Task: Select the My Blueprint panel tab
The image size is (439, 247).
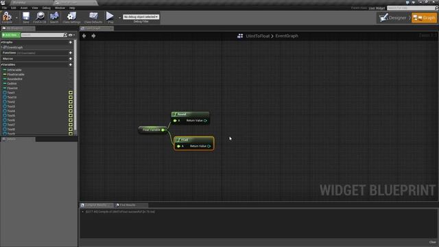Action: point(18,28)
